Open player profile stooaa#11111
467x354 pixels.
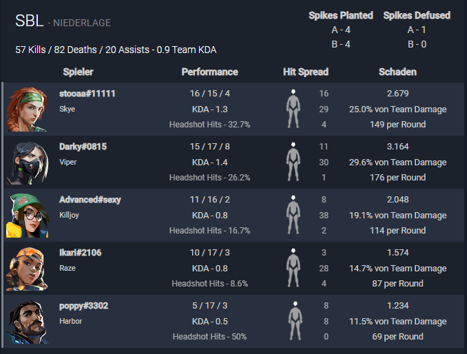coord(87,94)
